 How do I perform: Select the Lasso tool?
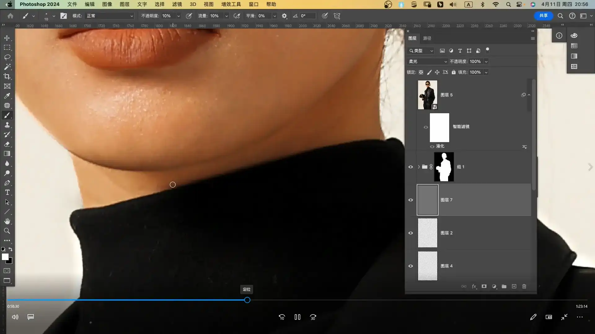pos(7,57)
